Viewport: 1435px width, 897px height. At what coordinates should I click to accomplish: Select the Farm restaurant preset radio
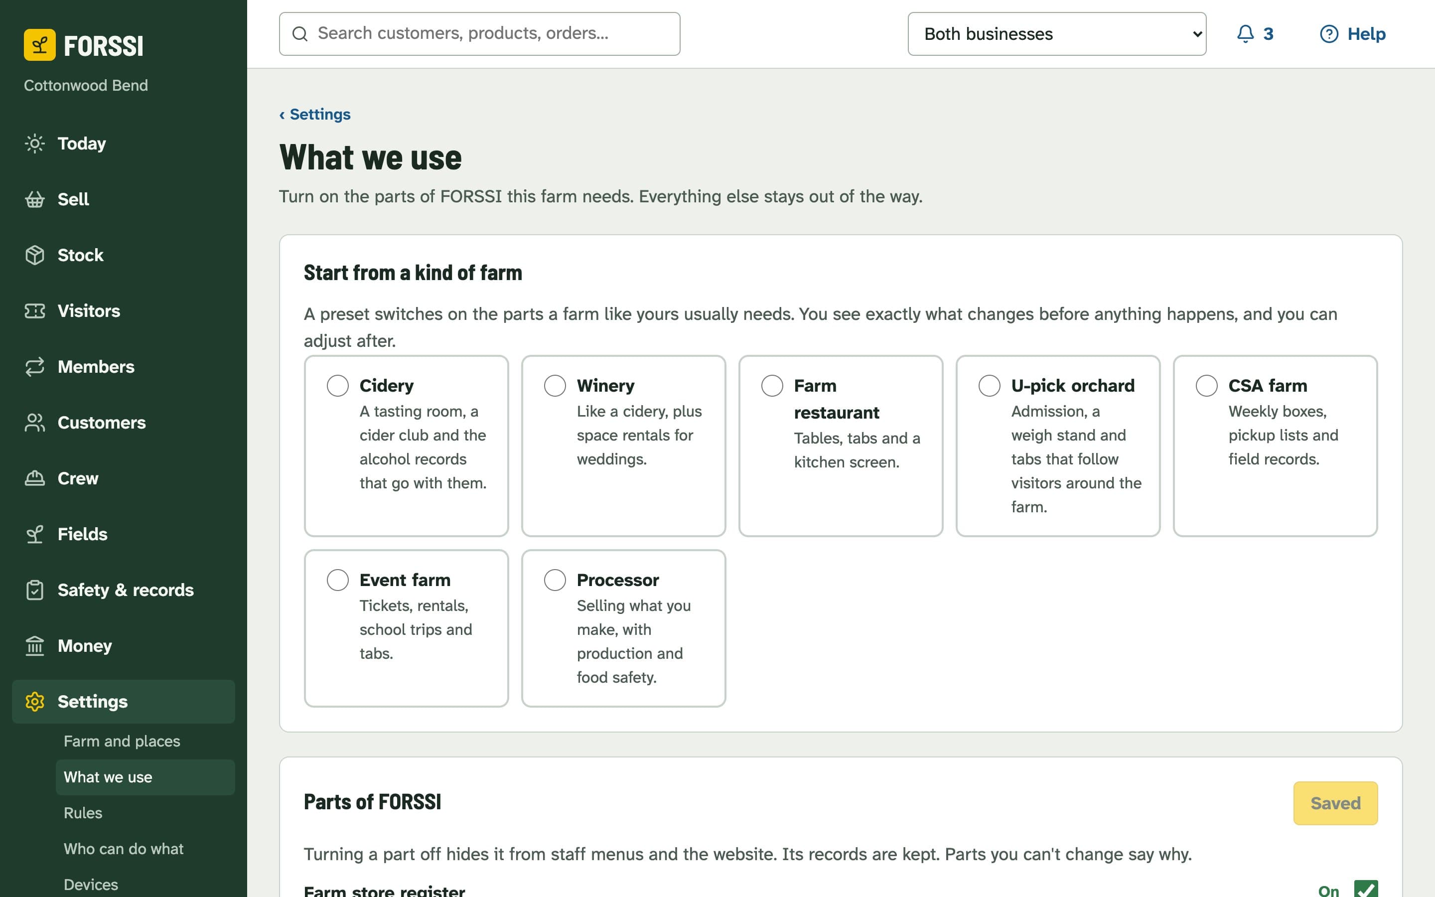(x=772, y=386)
